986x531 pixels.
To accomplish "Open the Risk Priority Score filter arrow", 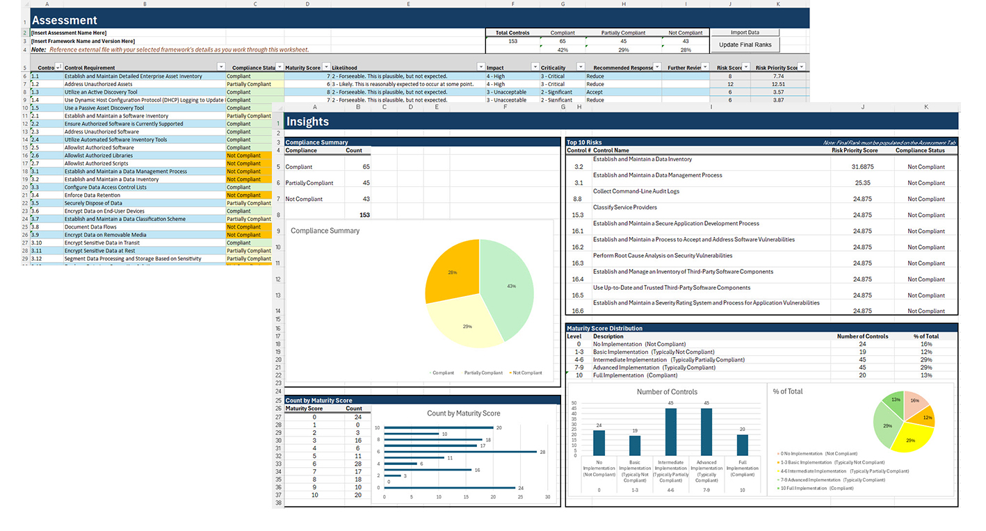I will (802, 67).
